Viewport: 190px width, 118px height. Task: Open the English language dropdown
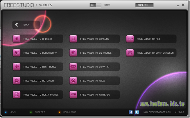[x=144, y=5]
